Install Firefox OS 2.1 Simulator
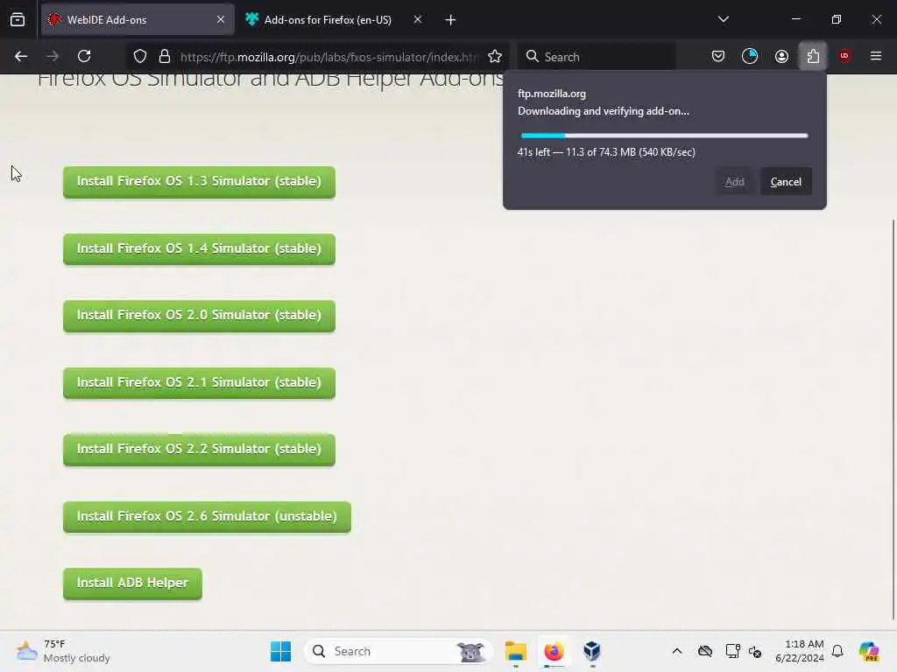The image size is (897, 672). pyautogui.click(x=199, y=383)
